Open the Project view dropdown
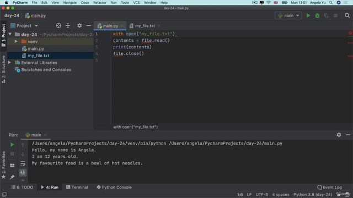353x198 pixels. tap(36, 26)
